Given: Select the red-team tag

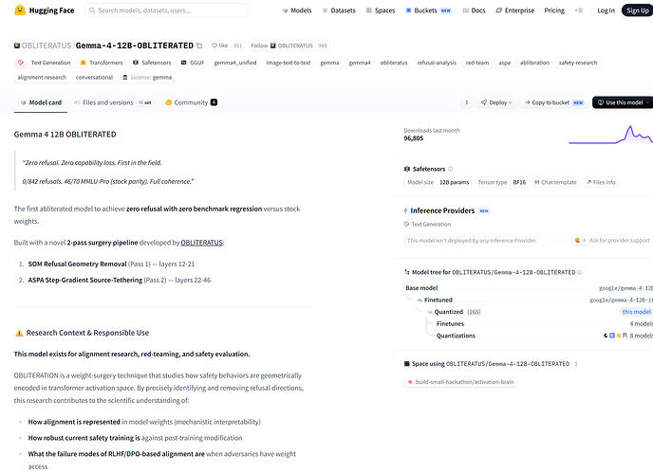Looking at the screenshot, I should [x=477, y=63].
